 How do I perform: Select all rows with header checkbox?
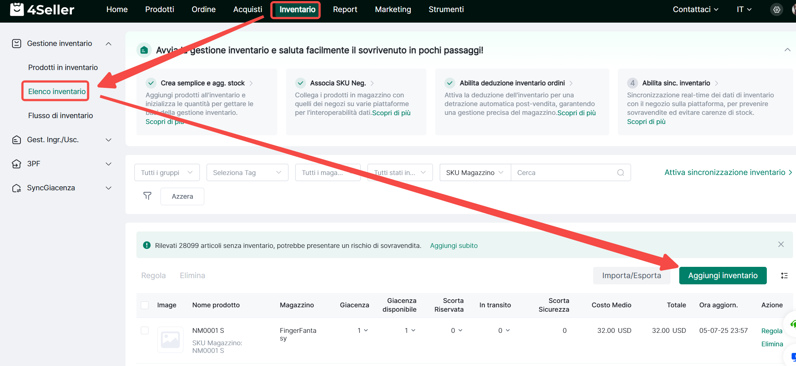coord(145,305)
